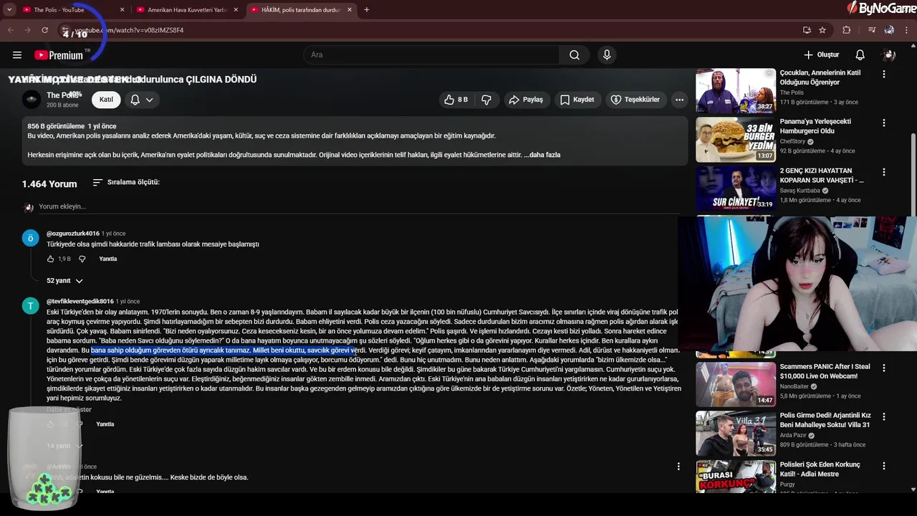Reload the page in browser

pos(44,30)
